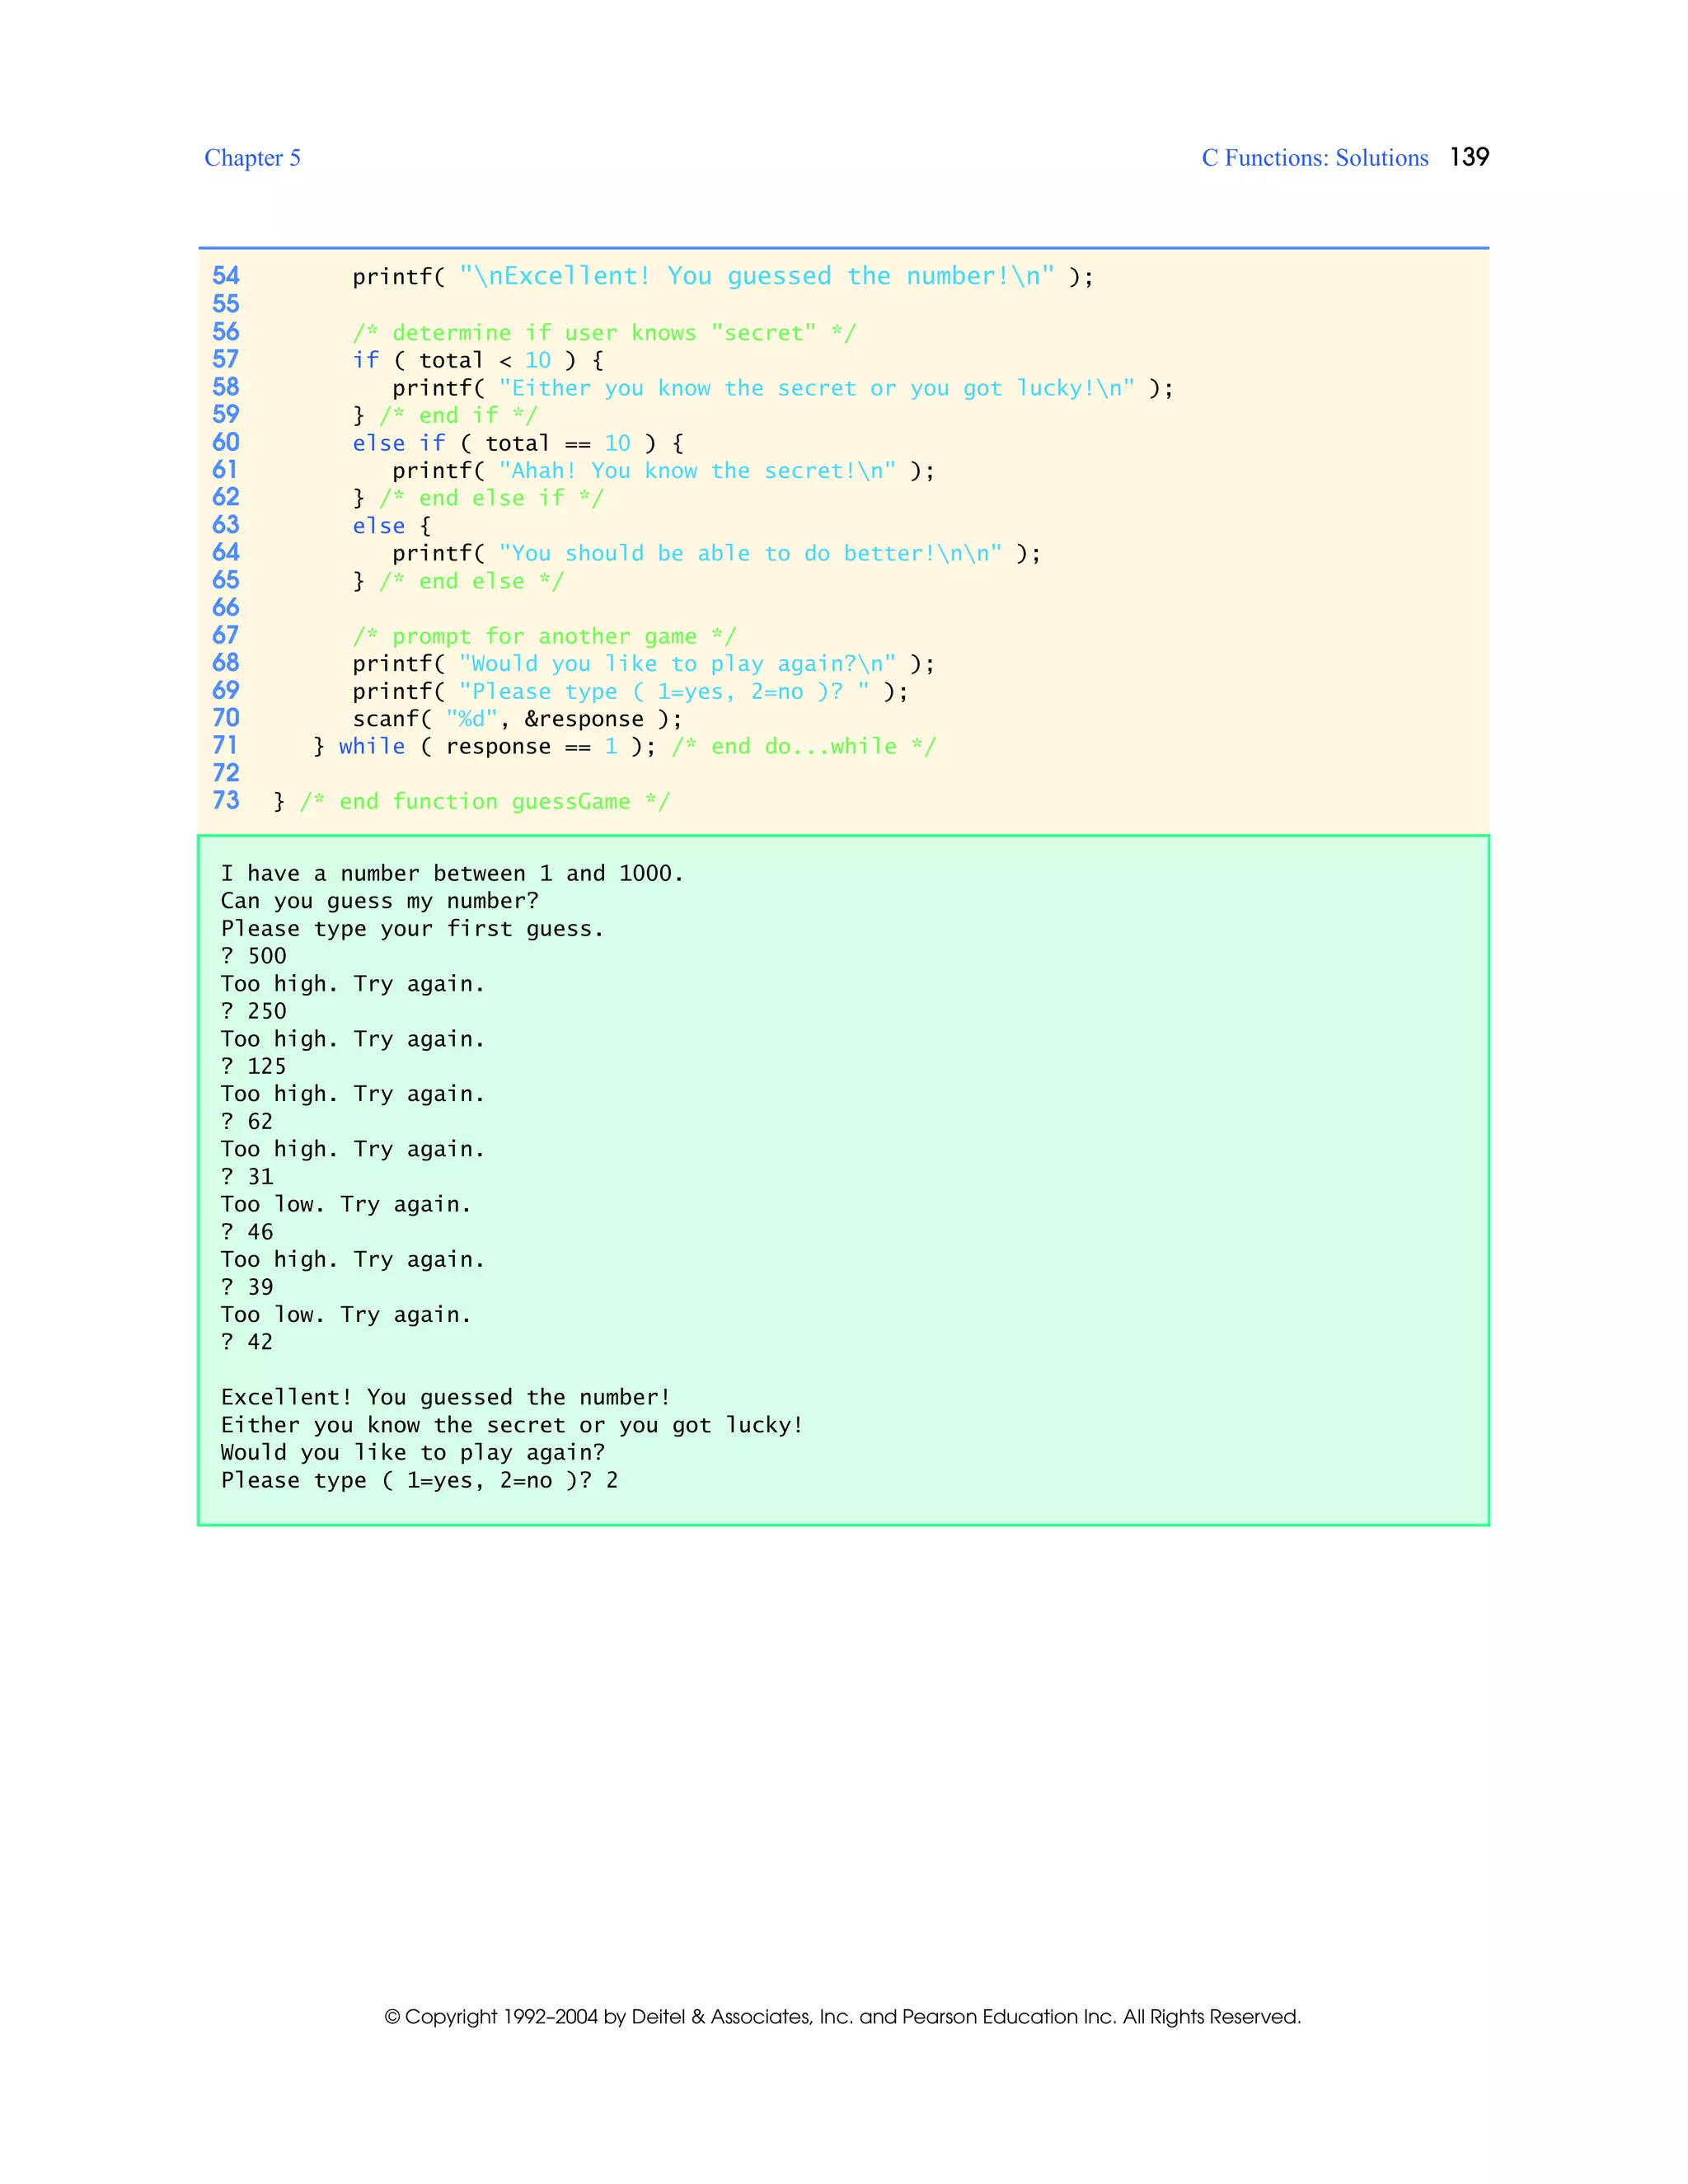Click the guess '? 31' in output
The image size is (1688, 2184).
pyautogui.click(x=247, y=1177)
